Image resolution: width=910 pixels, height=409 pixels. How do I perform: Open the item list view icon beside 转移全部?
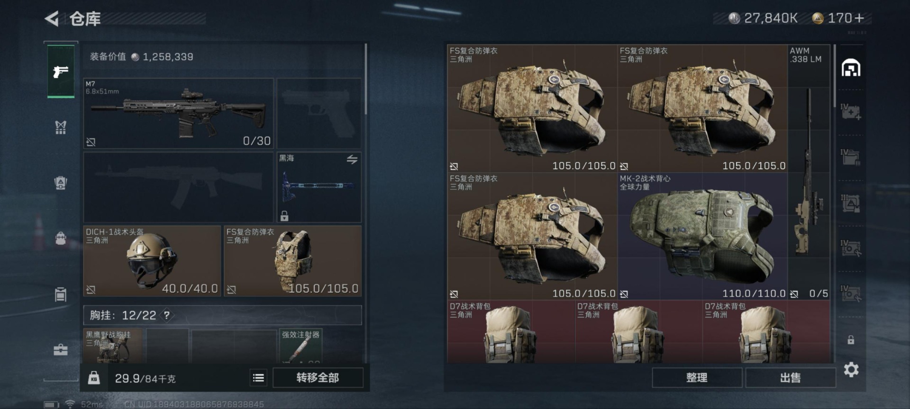click(x=258, y=378)
